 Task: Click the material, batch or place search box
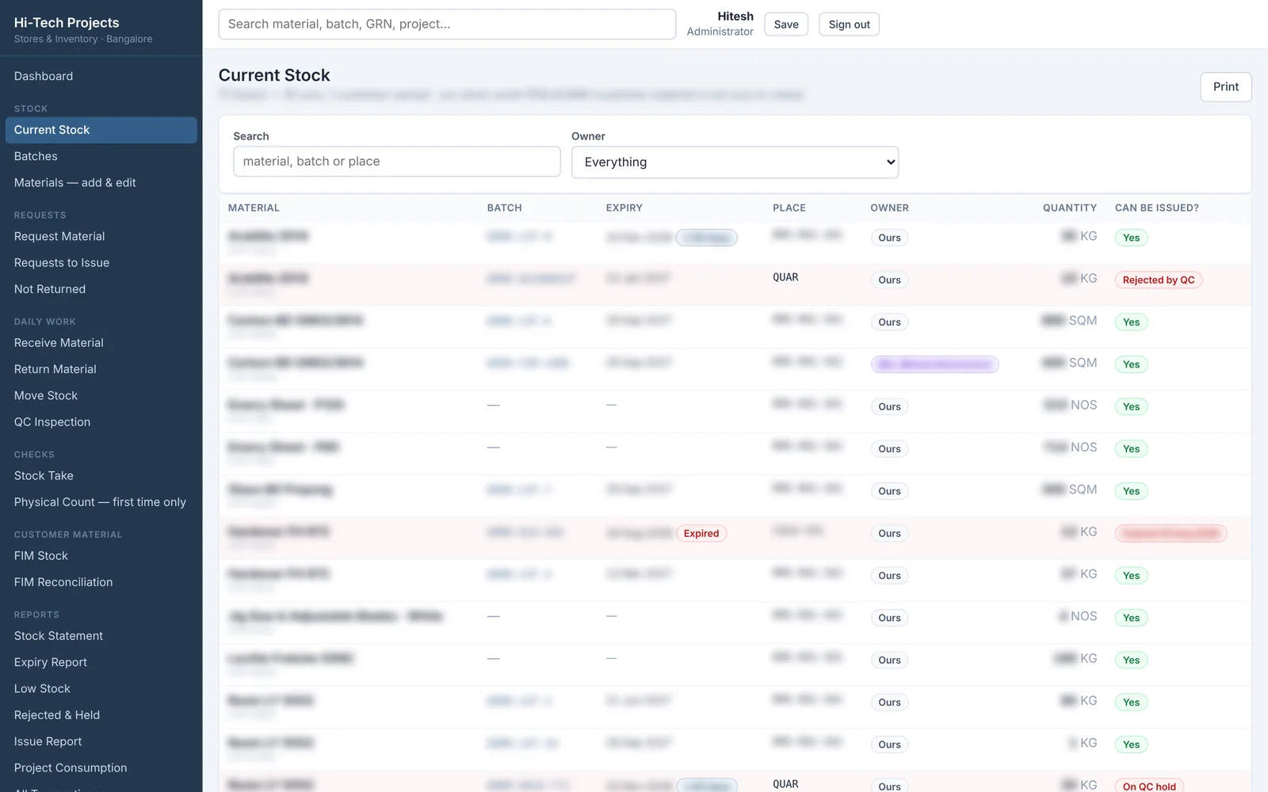click(x=397, y=162)
